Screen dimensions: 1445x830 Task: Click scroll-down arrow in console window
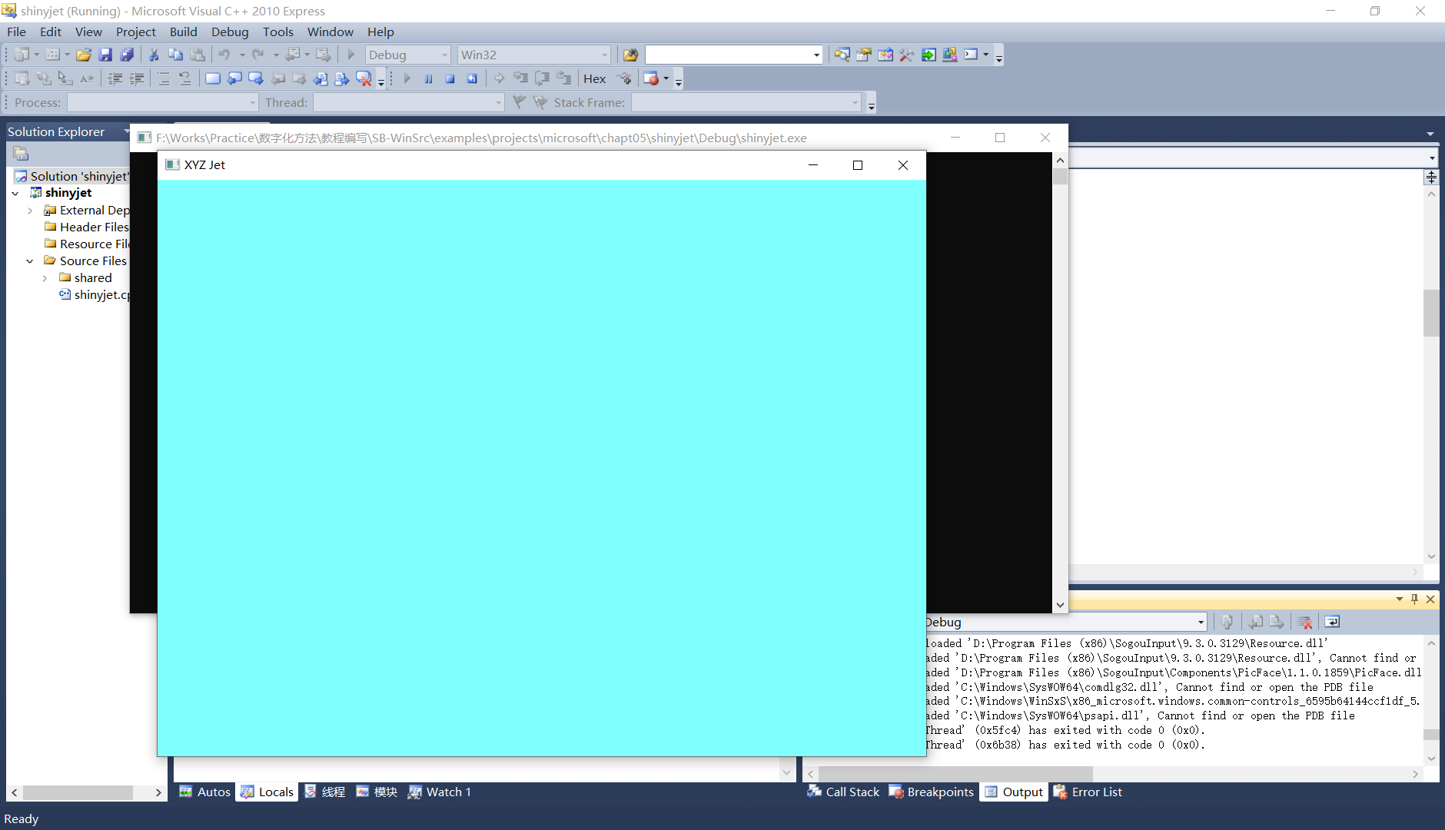(1060, 605)
